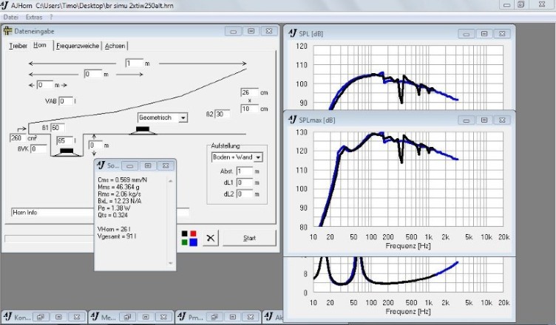Pick the blue color swatch
This screenshot has width=556, height=325.
click(x=193, y=242)
